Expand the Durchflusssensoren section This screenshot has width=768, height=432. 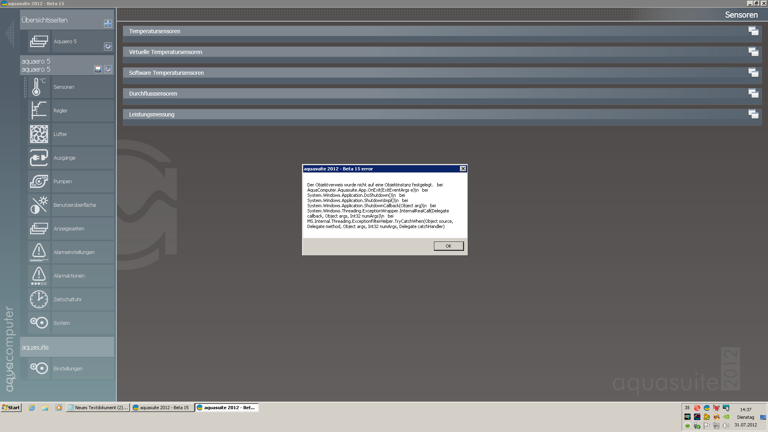click(753, 93)
